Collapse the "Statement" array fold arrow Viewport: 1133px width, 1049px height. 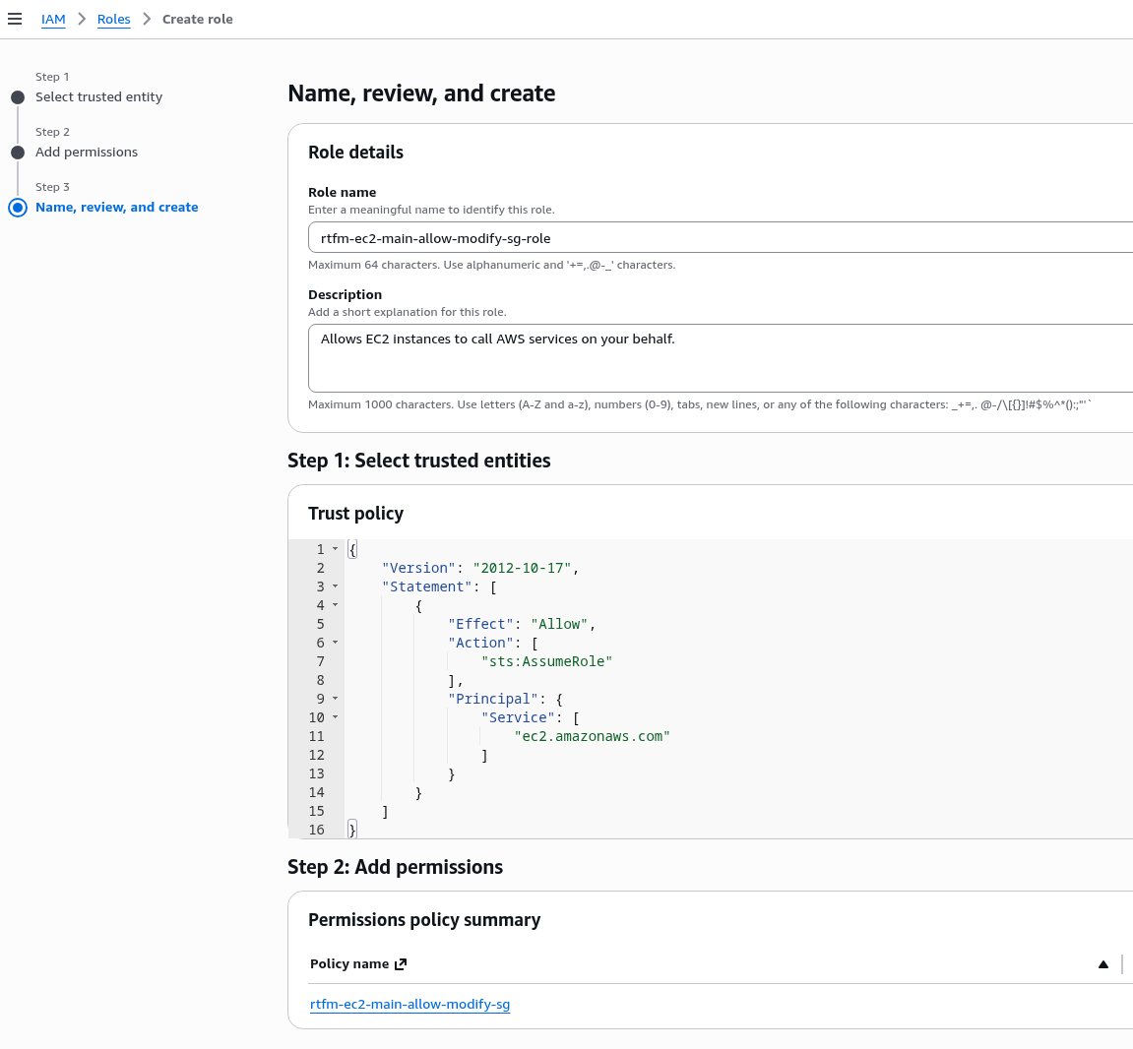coord(335,586)
